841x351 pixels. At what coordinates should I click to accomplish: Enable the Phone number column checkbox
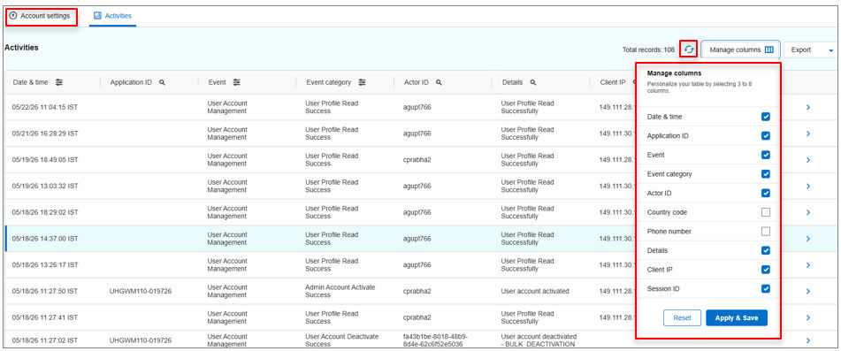(x=766, y=232)
